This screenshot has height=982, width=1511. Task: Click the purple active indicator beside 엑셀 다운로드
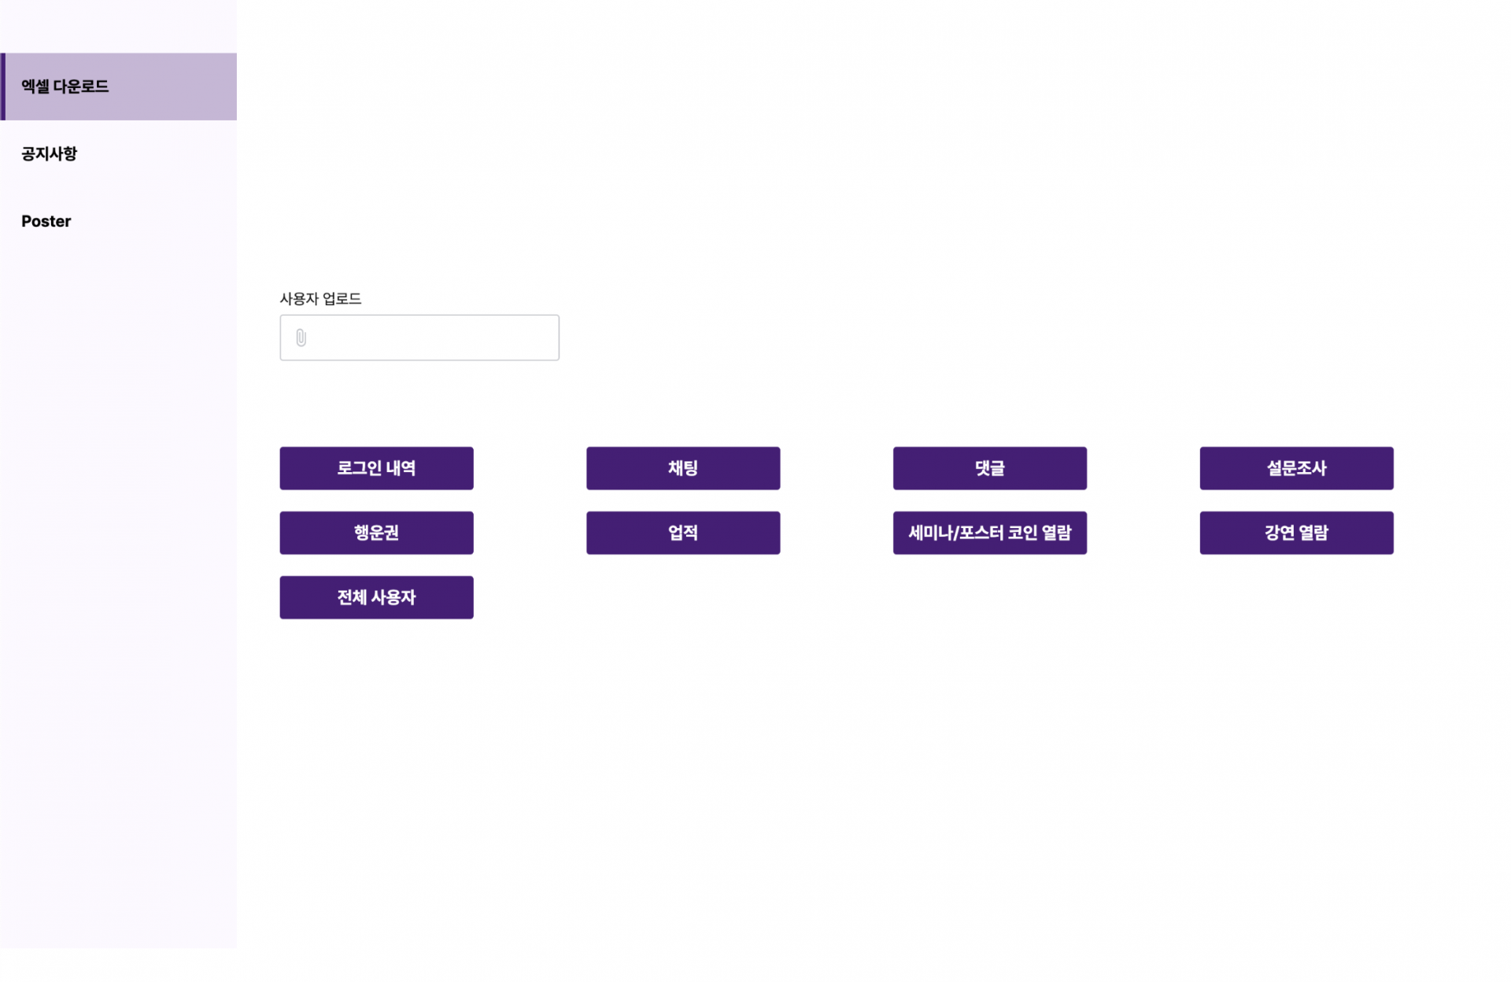pos(3,87)
